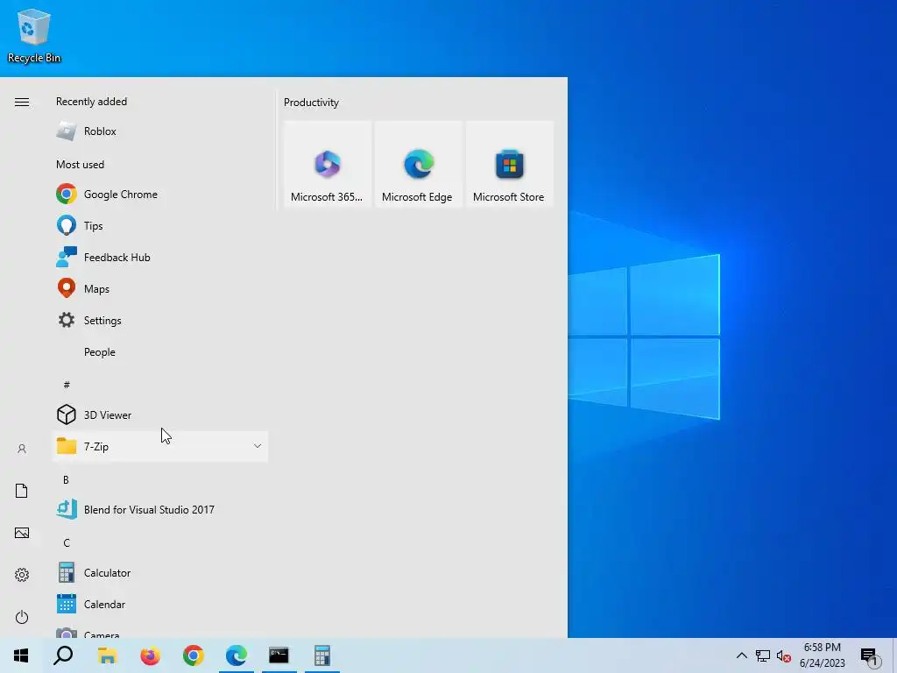Open the Power options button

click(22, 617)
